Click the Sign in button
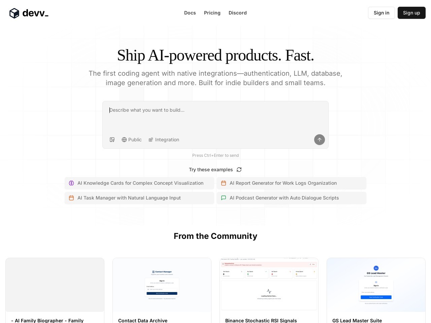 382,13
